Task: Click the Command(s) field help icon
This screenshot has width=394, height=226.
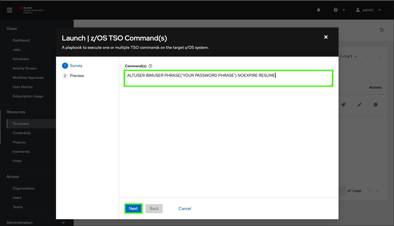Action: 150,66
